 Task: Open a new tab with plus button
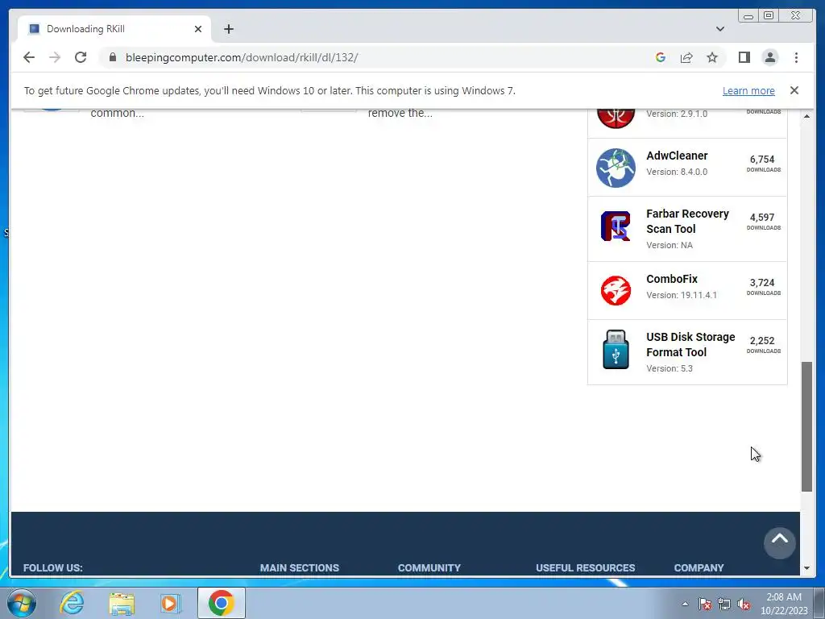click(x=228, y=29)
